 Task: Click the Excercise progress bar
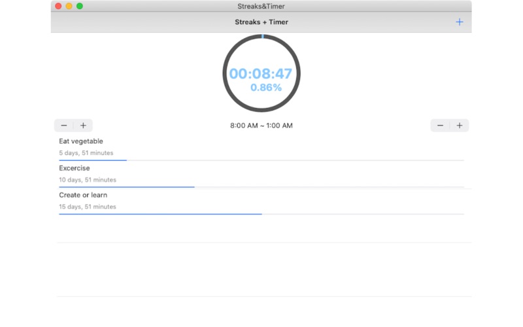[x=261, y=187]
